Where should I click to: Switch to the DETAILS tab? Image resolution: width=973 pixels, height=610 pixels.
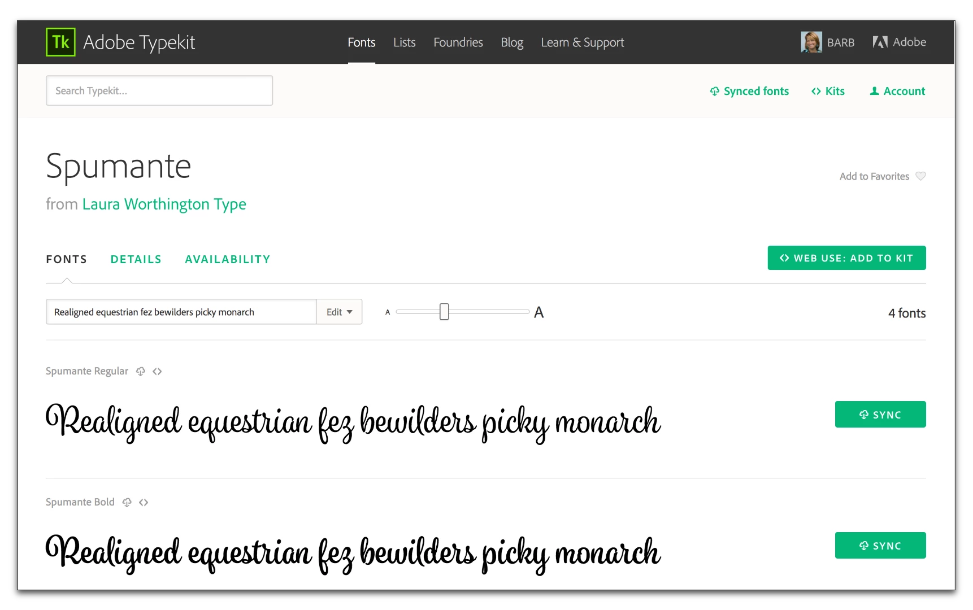(136, 259)
